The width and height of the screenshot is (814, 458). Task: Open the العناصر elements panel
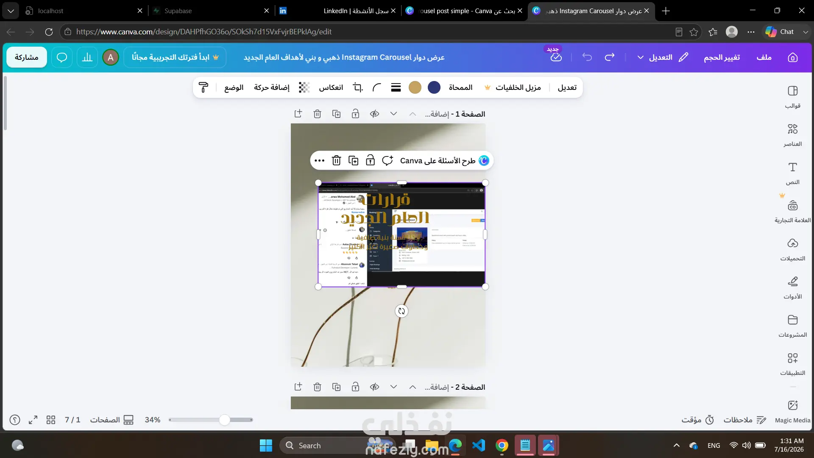792,135
